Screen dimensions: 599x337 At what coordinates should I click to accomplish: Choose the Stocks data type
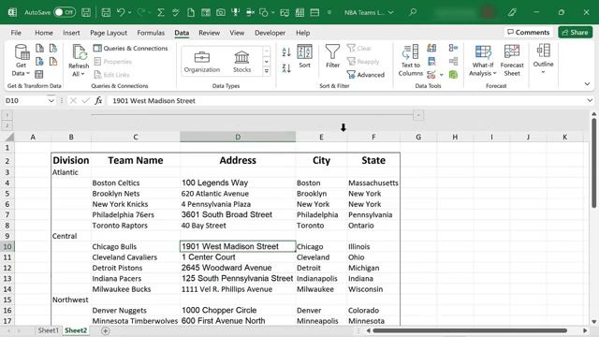pos(241,61)
